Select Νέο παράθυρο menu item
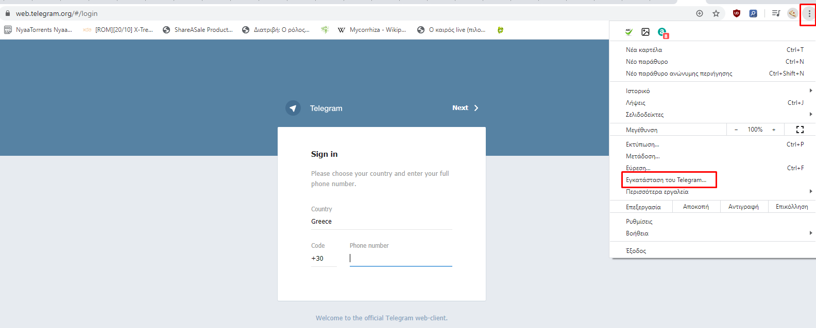Viewport: 816px width, 328px height. pyautogui.click(x=713, y=62)
